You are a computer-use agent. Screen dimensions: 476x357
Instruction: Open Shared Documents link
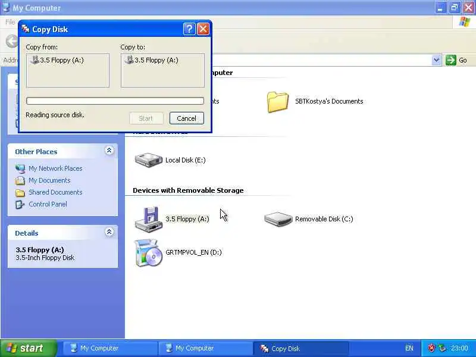click(x=55, y=192)
